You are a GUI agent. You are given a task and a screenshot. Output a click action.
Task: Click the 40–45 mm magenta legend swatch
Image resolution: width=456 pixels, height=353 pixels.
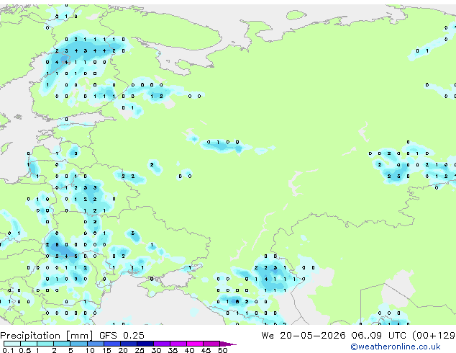point(195,344)
